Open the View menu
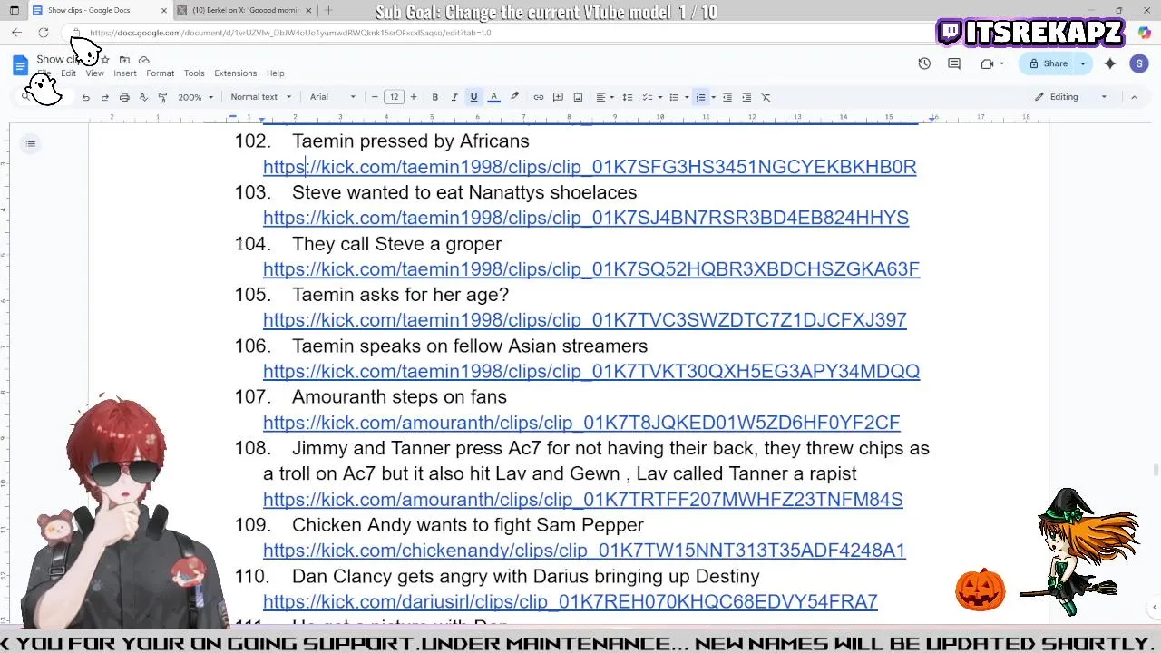This screenshot has width=1161, height=653. pyautogui.click(x=94, y=73)
